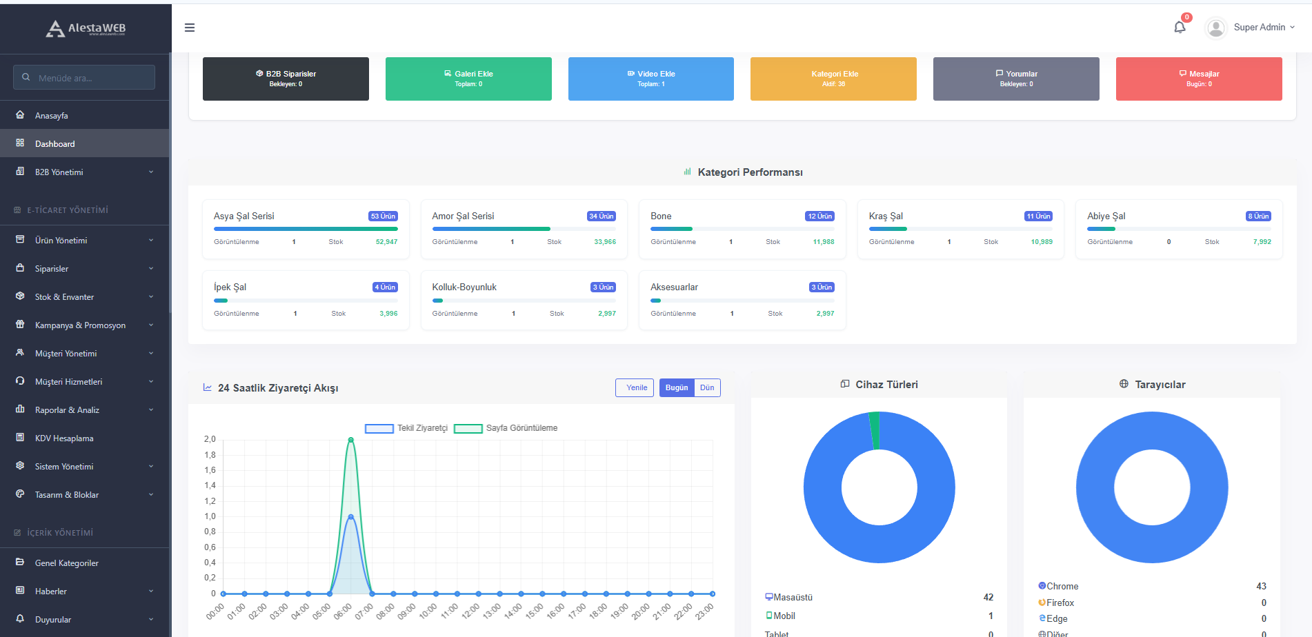Click the hamburger menu icon
Image resolution: width=1312 pixels, height=637 pixels.
coord(190,28)
